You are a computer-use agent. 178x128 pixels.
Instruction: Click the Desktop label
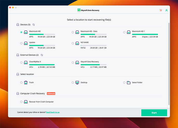coord(84,83)
